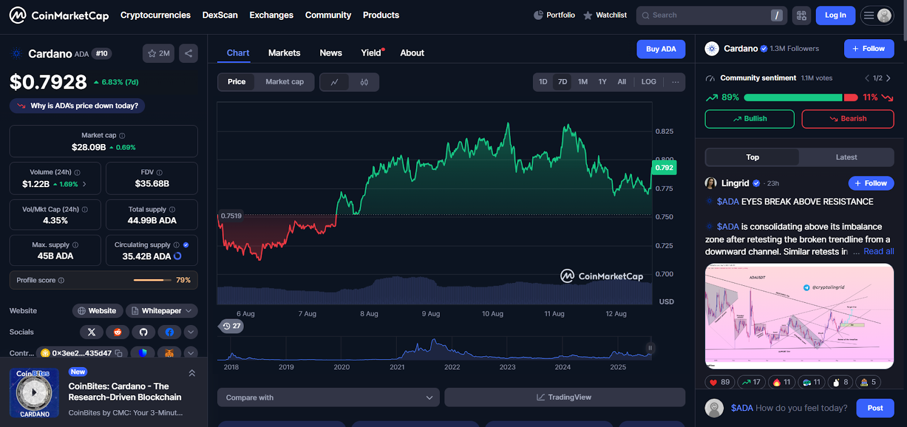Image resolution: width=907 pixels, height=427 pixels.
Task: Click the pause handle on timeline slider
Action: pos(650,348)
